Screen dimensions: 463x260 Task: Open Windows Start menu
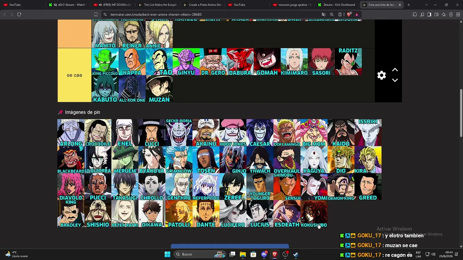167,254
